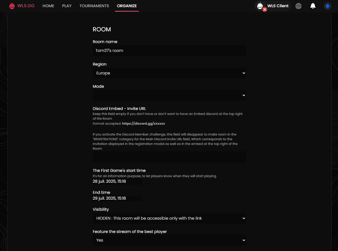338x251 pixels.
Task: Open the Visibility dropdown set to HIDDEN
Action: tap(169, 218)
